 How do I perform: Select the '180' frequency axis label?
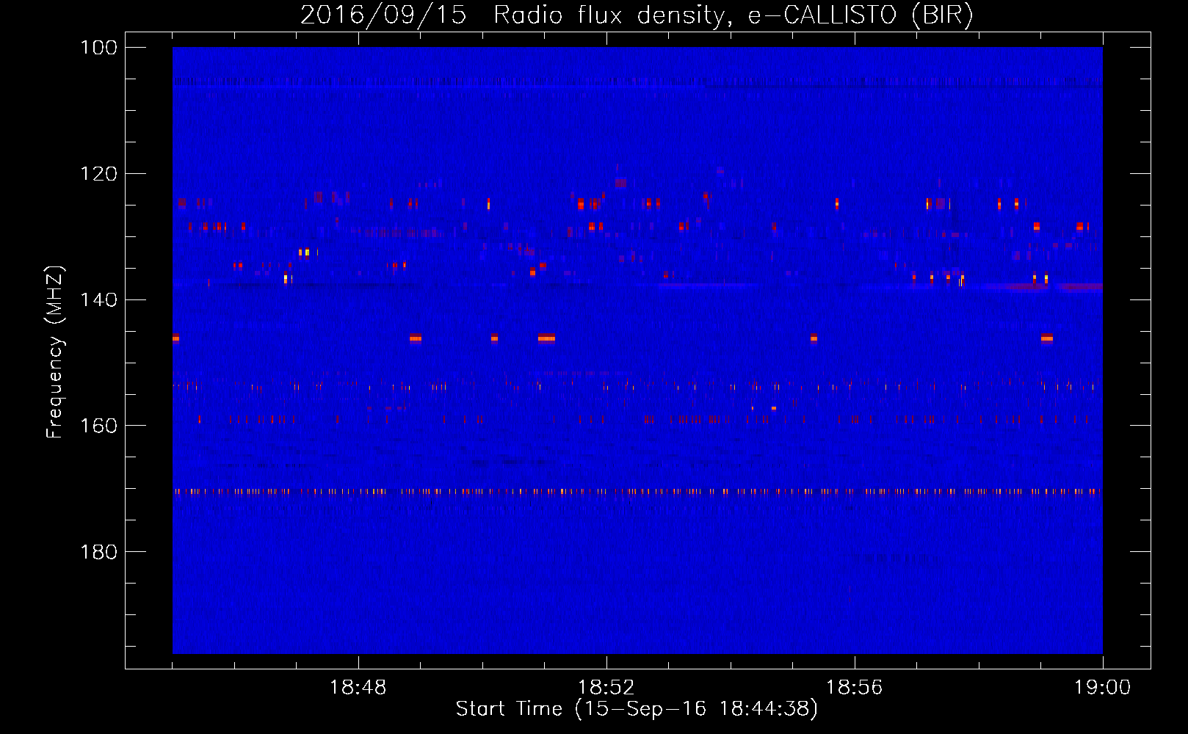click(98, 552)
